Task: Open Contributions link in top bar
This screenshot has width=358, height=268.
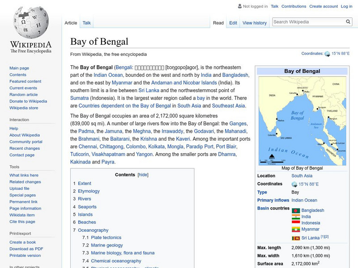Action: click(x=294, y=6)
